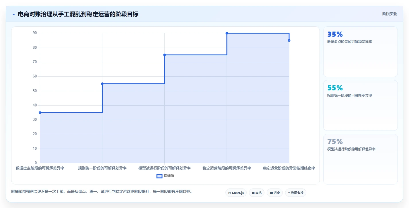Select the 数据卡片 tag pill
The width and height of the screenshot is (409, 208).
point(296,193)
